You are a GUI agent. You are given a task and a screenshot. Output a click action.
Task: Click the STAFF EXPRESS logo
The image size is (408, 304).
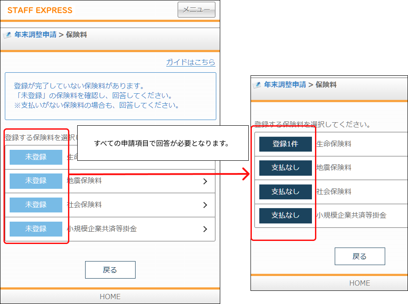(40, 10)
